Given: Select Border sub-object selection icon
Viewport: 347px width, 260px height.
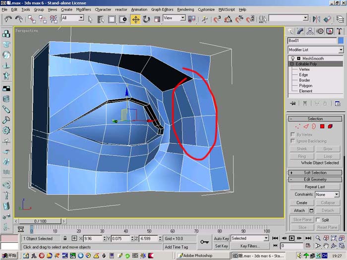Looking at the screenshot, I should (314, 126).
